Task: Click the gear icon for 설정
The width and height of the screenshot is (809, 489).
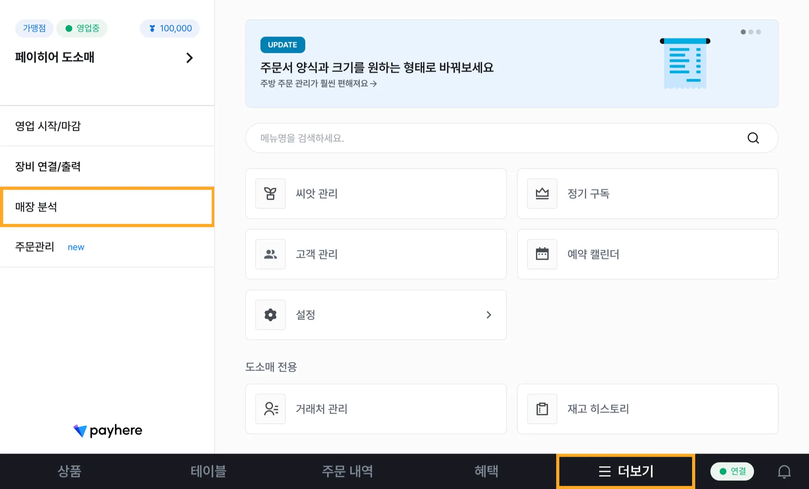Action: (270, 315)
